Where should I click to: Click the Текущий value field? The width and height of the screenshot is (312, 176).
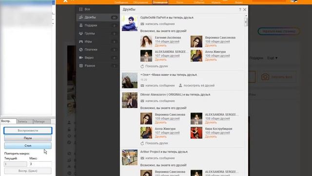[16, 164]
